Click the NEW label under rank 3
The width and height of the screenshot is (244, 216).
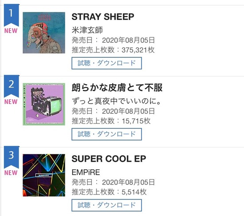(x=11, y=173)
